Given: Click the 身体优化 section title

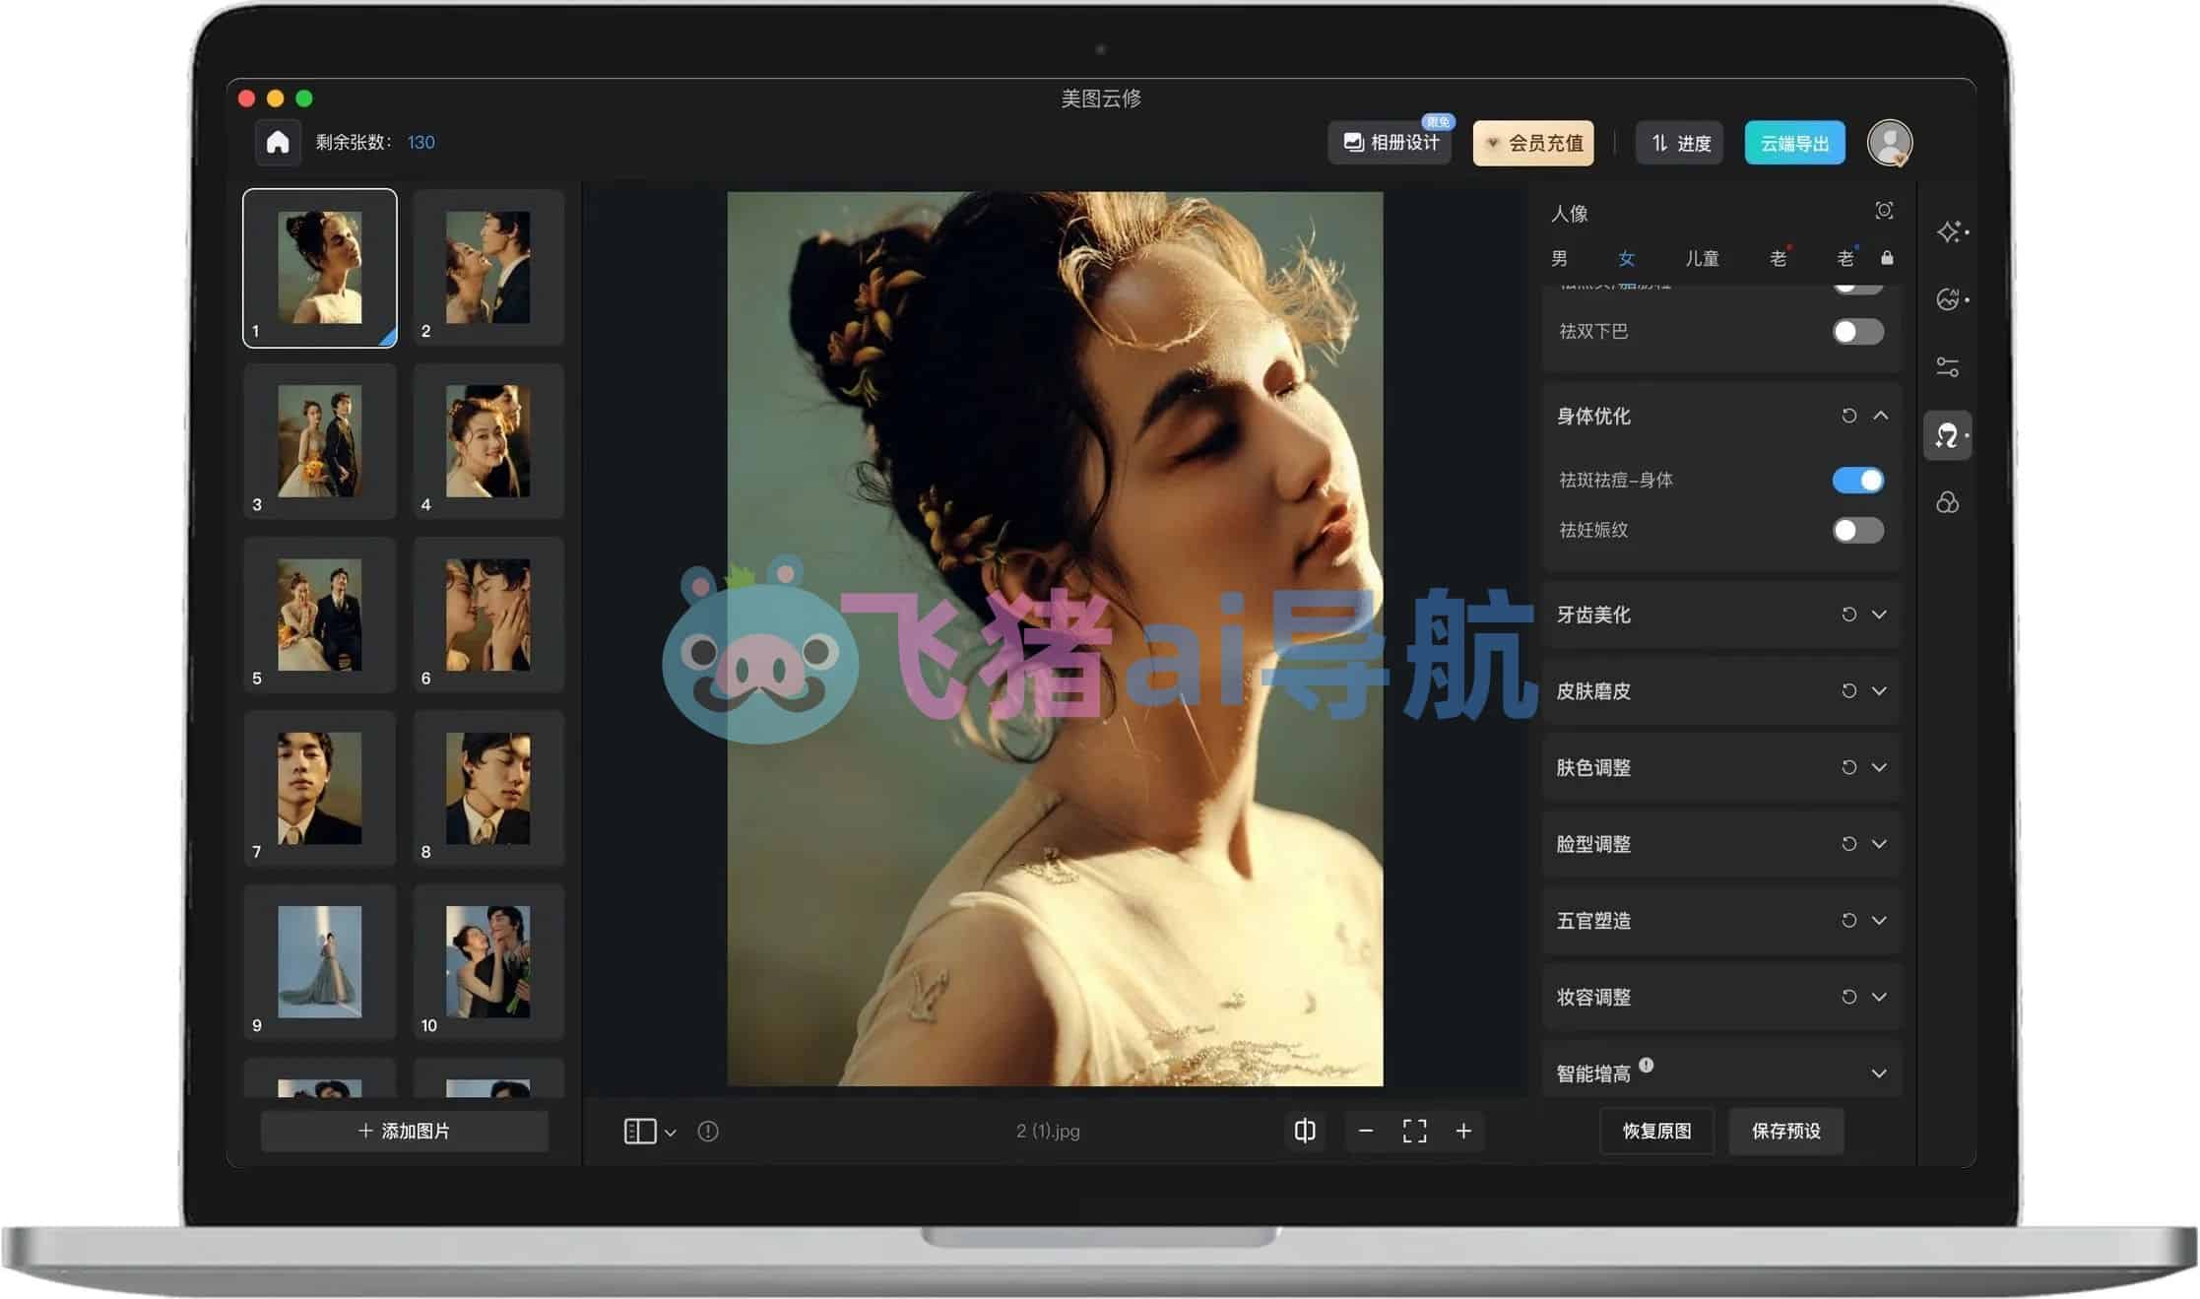Looking at the screenshot, I should 1593,416.
